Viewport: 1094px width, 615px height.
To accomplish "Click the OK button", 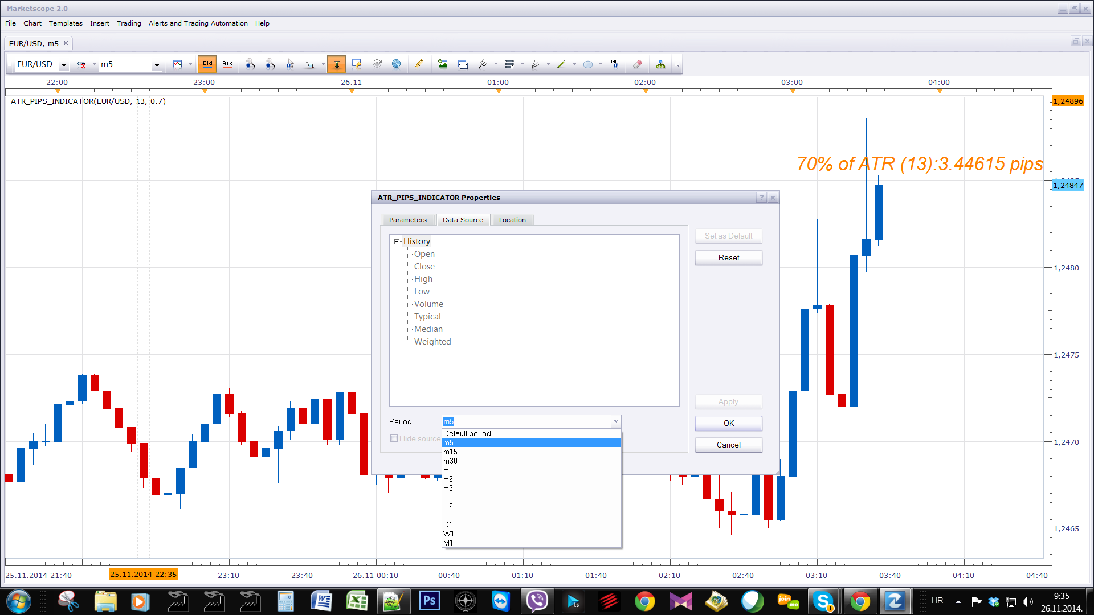I will (x=728, y=423).
